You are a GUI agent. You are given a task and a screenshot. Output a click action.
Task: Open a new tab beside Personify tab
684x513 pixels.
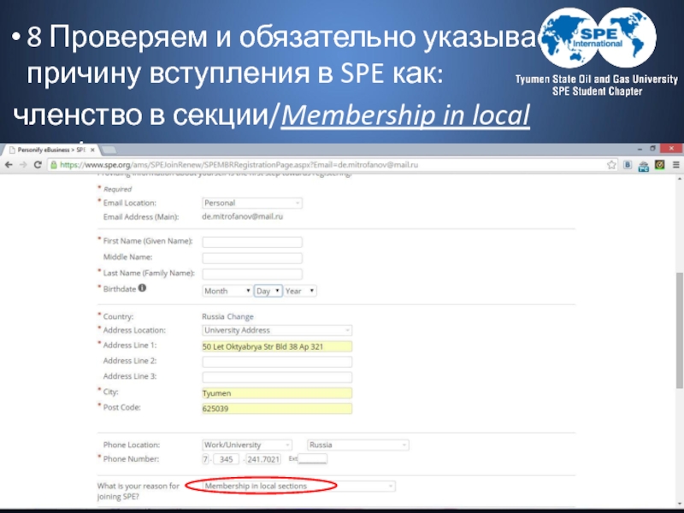click(109, 150)
